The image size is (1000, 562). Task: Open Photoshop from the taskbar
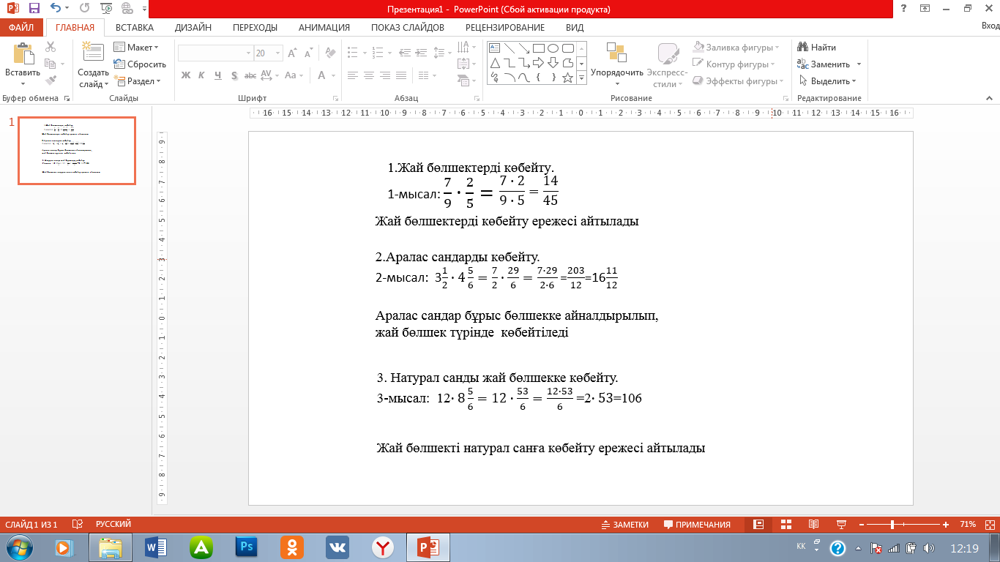click(x=246, y=547)
